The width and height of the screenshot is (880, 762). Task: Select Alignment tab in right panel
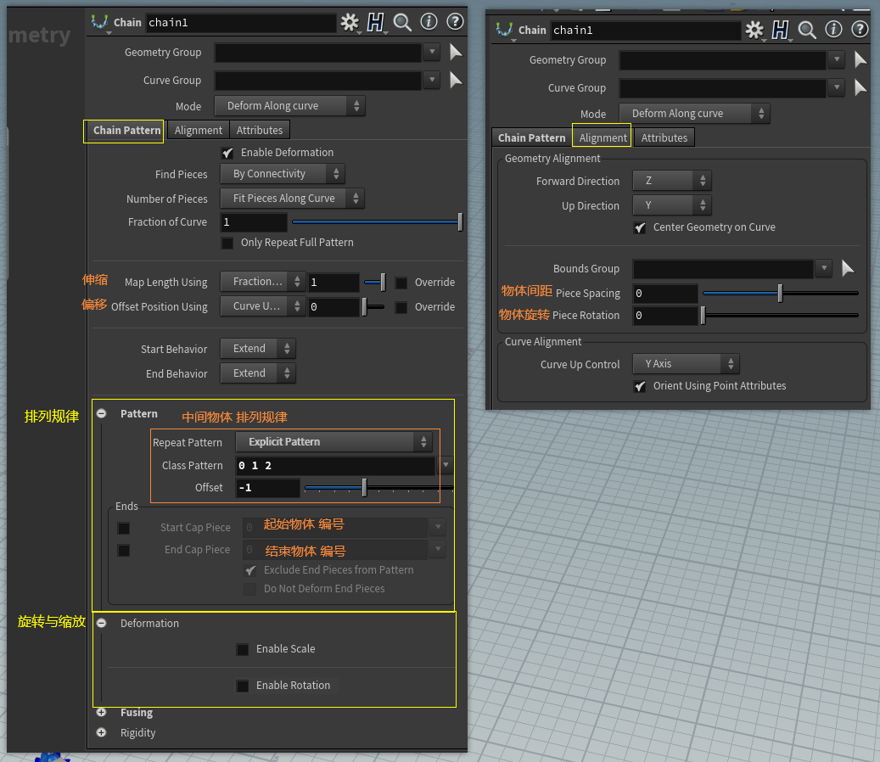click(603, 137)
